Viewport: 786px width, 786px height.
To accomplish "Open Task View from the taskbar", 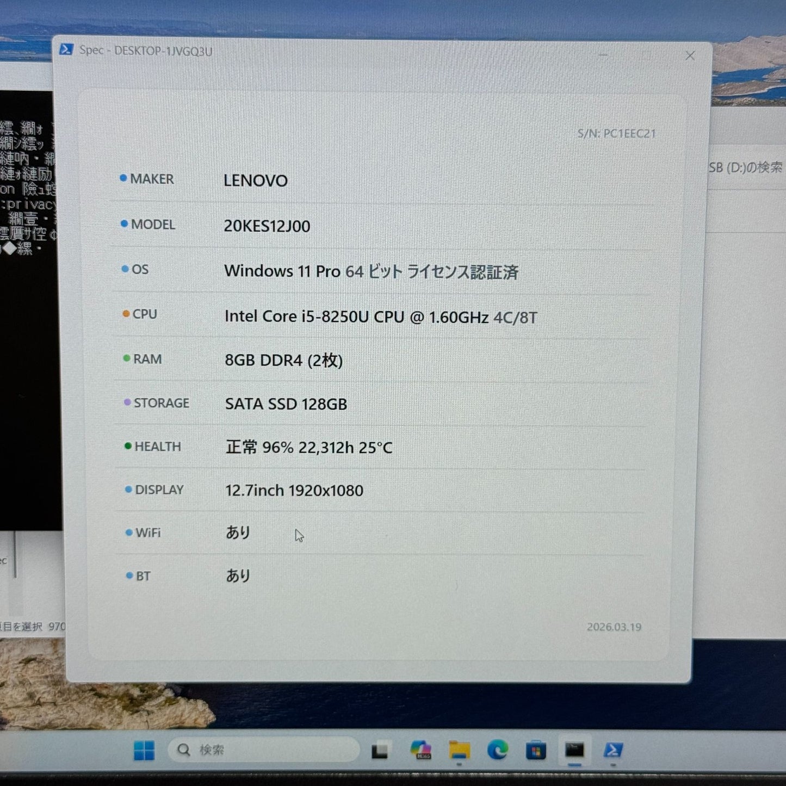I will click(380, 751).
